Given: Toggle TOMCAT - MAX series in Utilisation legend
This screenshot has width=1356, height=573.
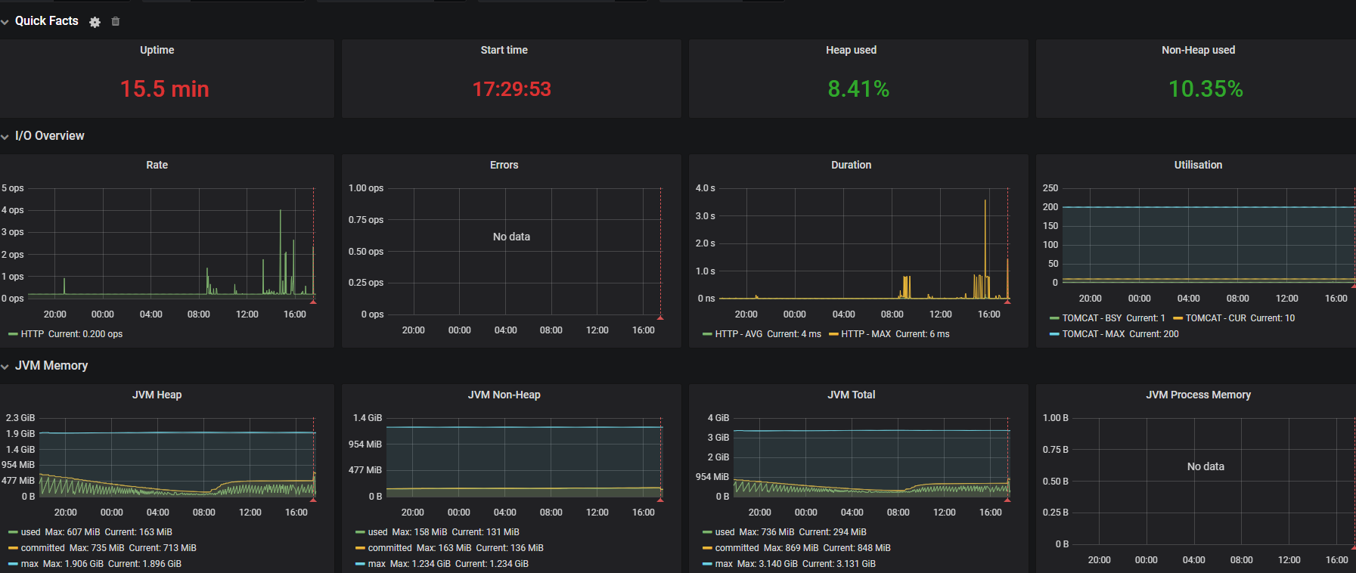Looking at the screenshot, I should point(1094,334).
